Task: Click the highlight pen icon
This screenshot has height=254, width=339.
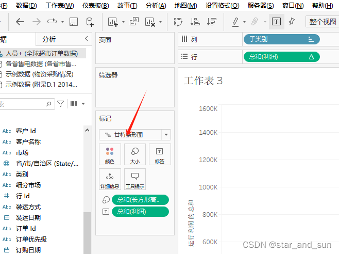Action: click(235, 22)
